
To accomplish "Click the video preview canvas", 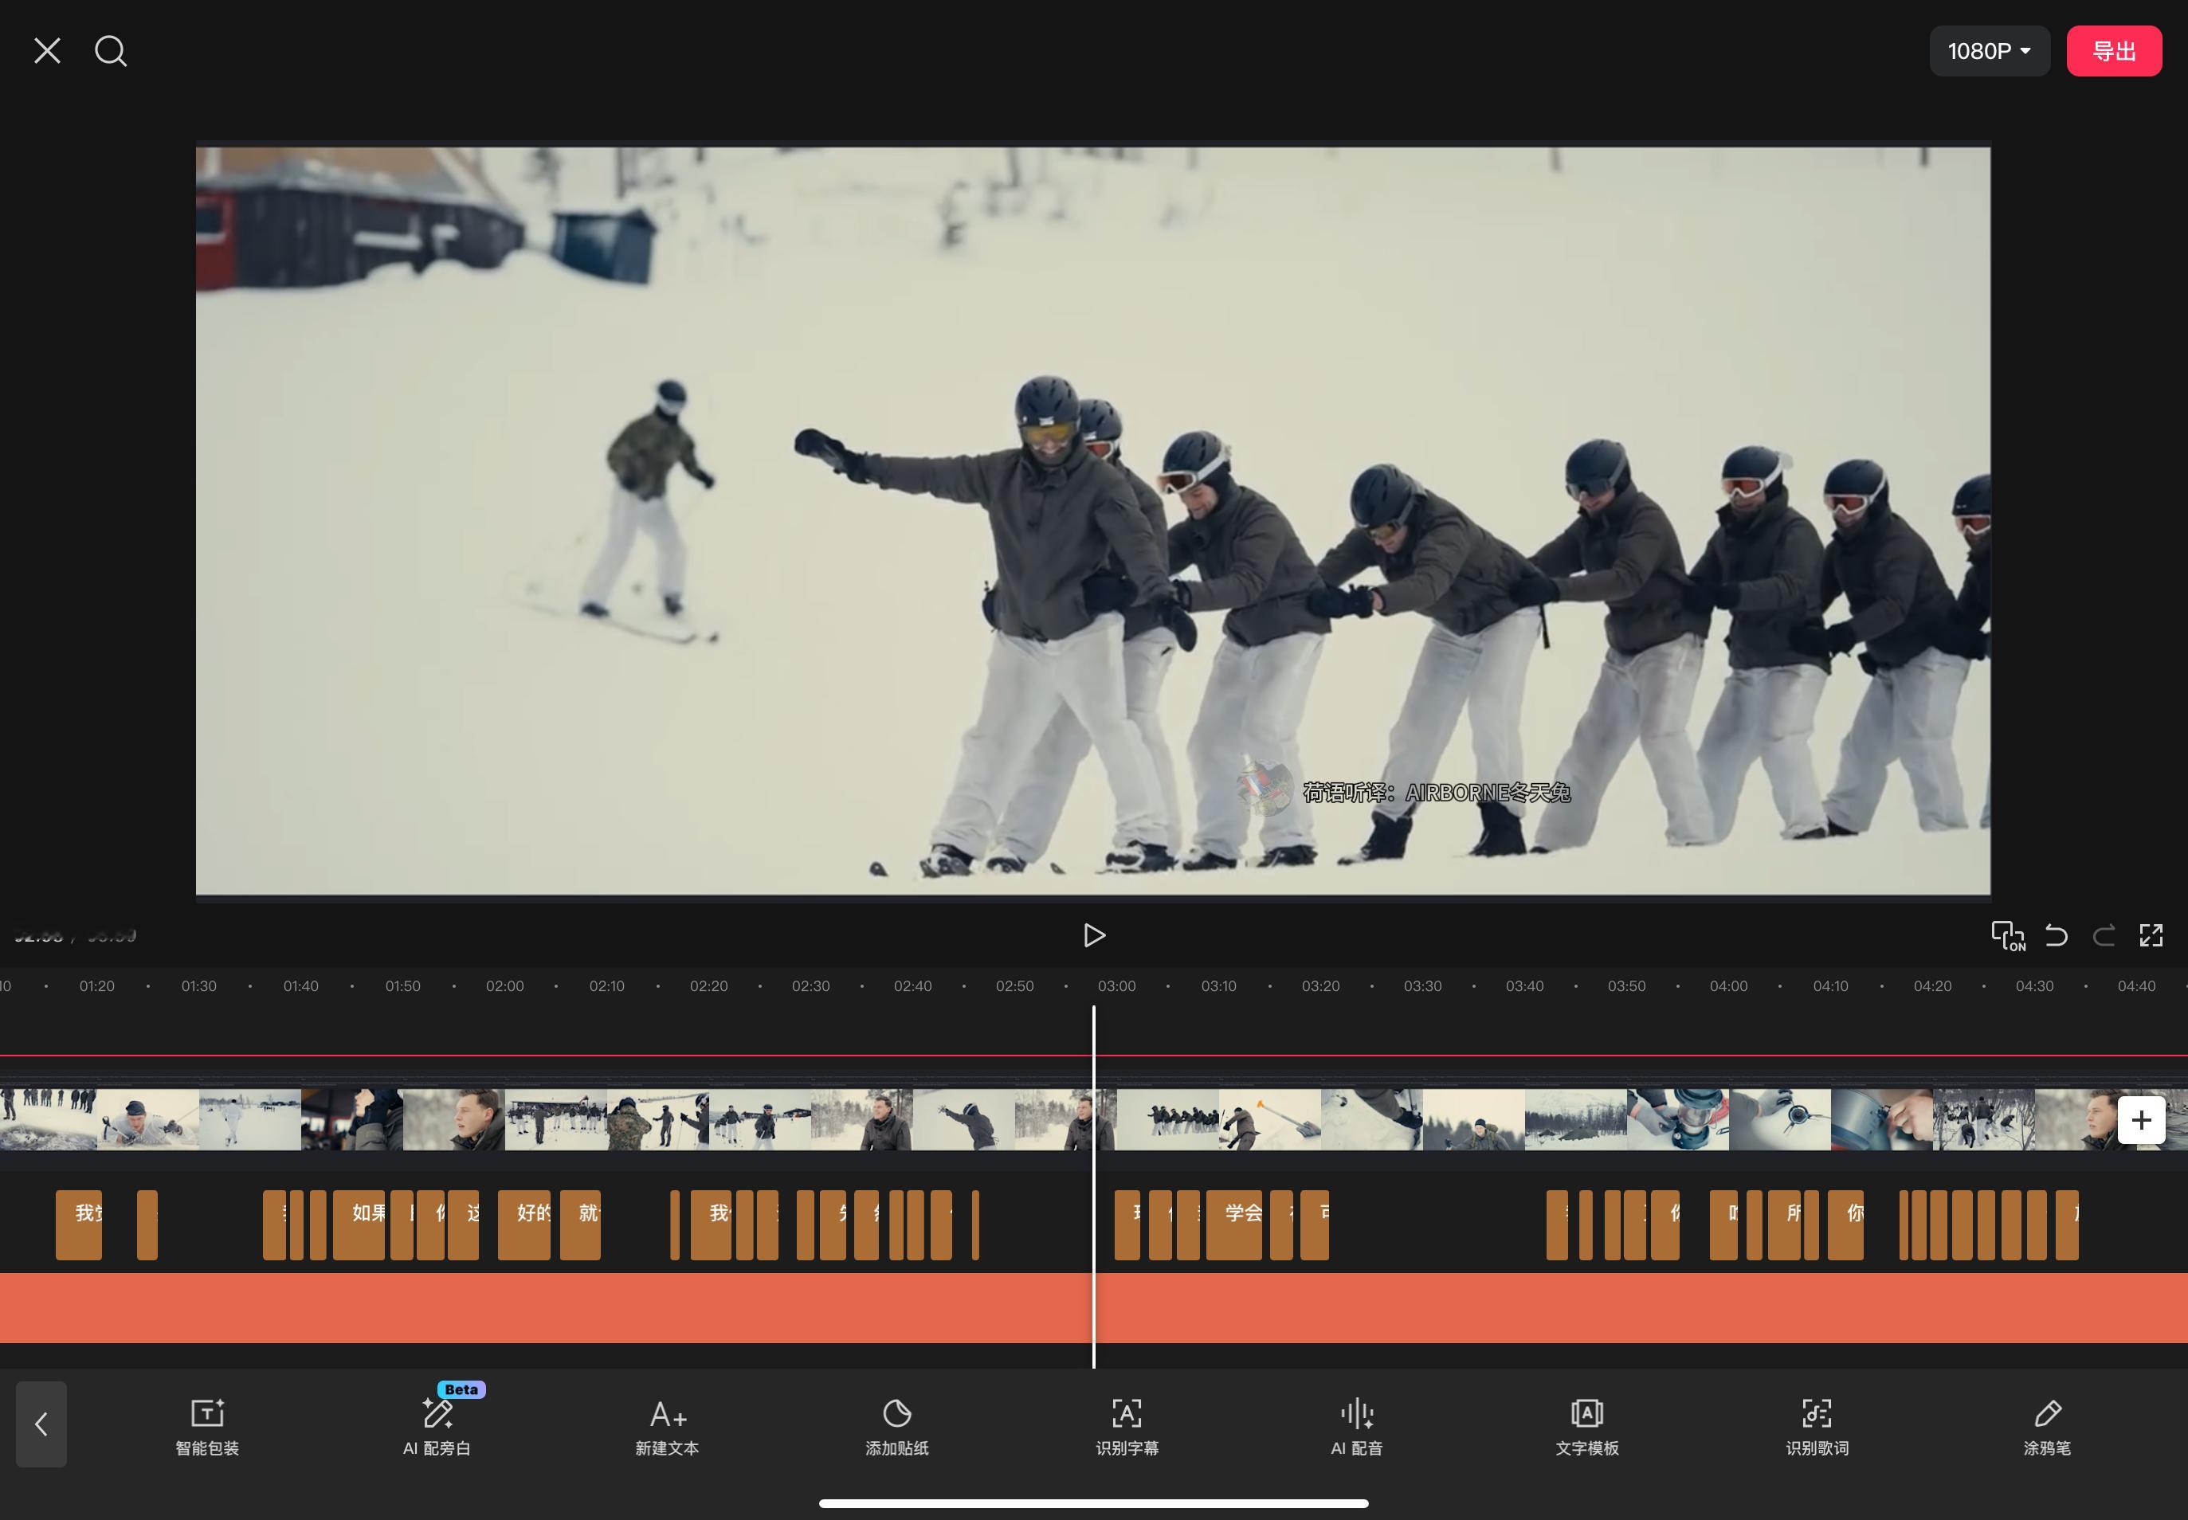I will point(1092,520).
